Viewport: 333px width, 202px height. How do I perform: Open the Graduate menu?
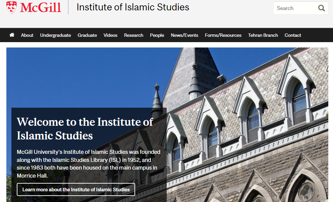pos(87,35)
